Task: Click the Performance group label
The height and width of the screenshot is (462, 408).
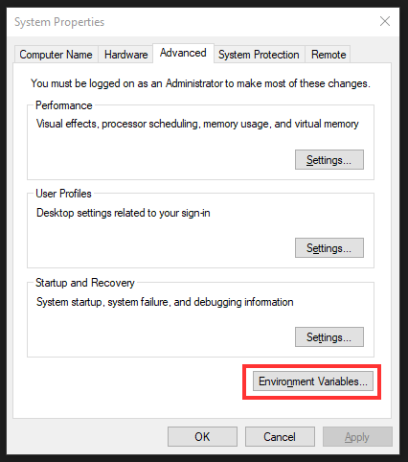Action: click(x=64, y=105)
